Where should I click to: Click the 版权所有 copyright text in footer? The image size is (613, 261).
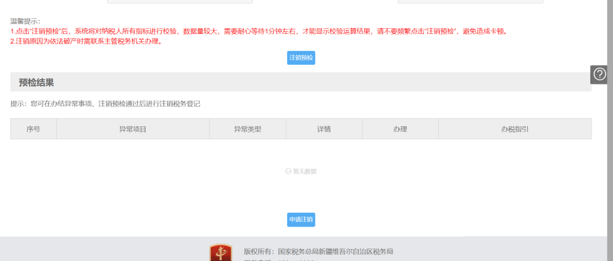click(x=318, y=251)
